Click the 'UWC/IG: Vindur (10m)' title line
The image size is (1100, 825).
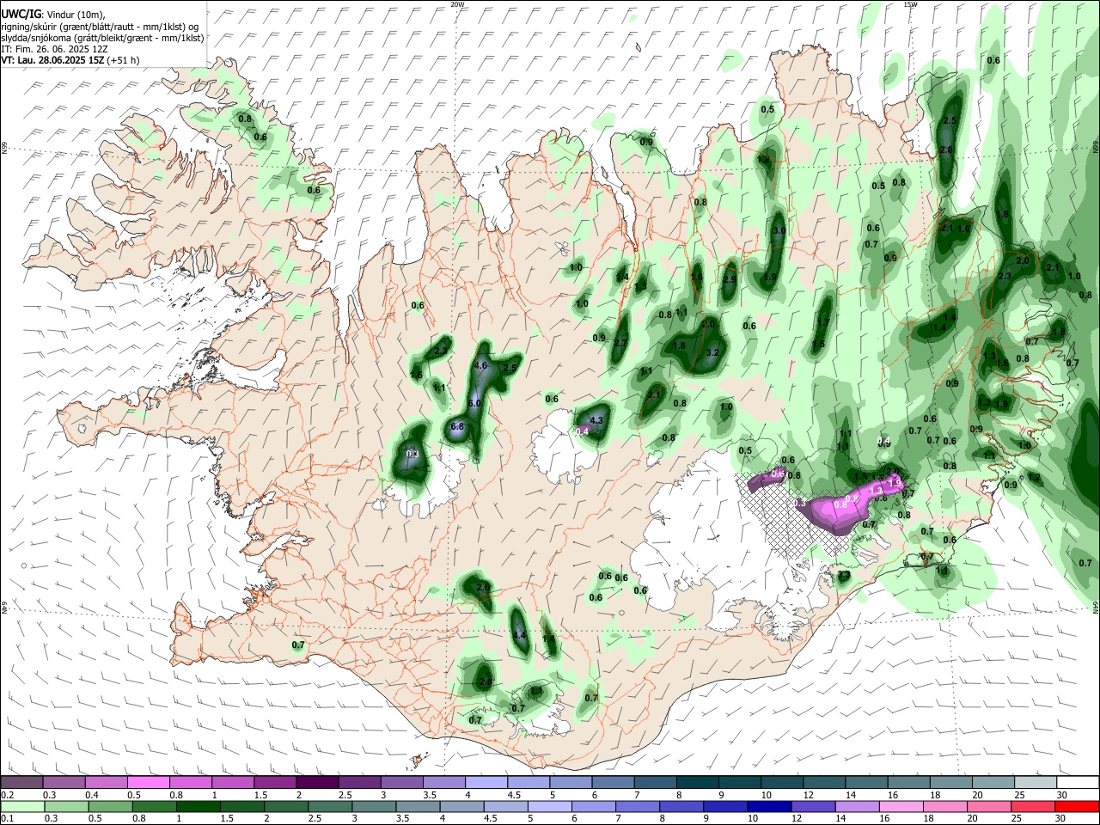(53, 15)
